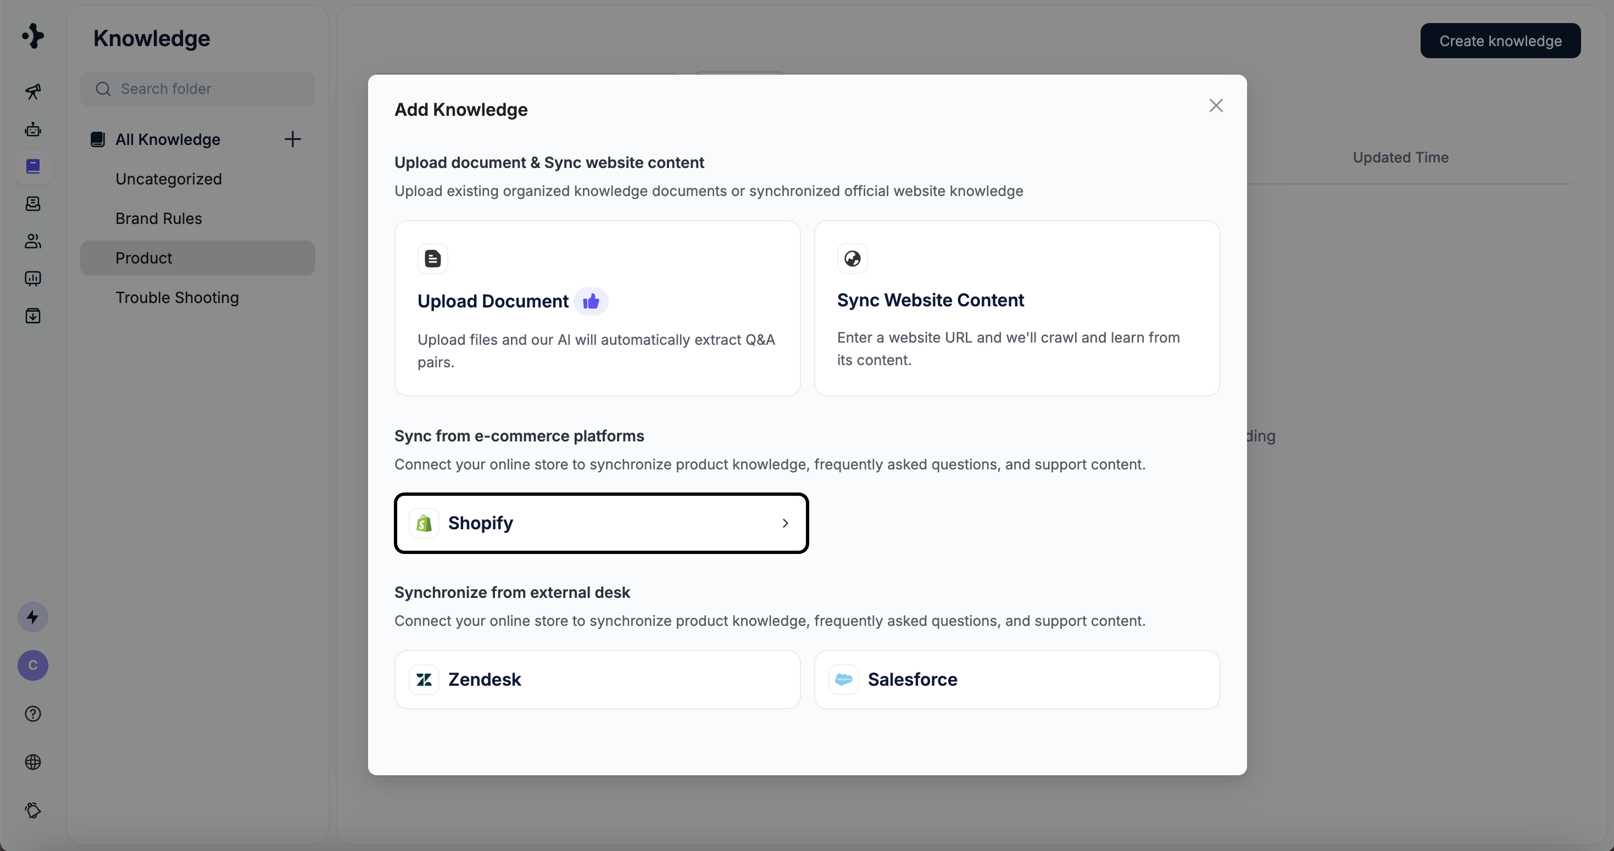Click the contacts people sidebar icon
This screenshot has height=851, width=1614.
[32, 241]
